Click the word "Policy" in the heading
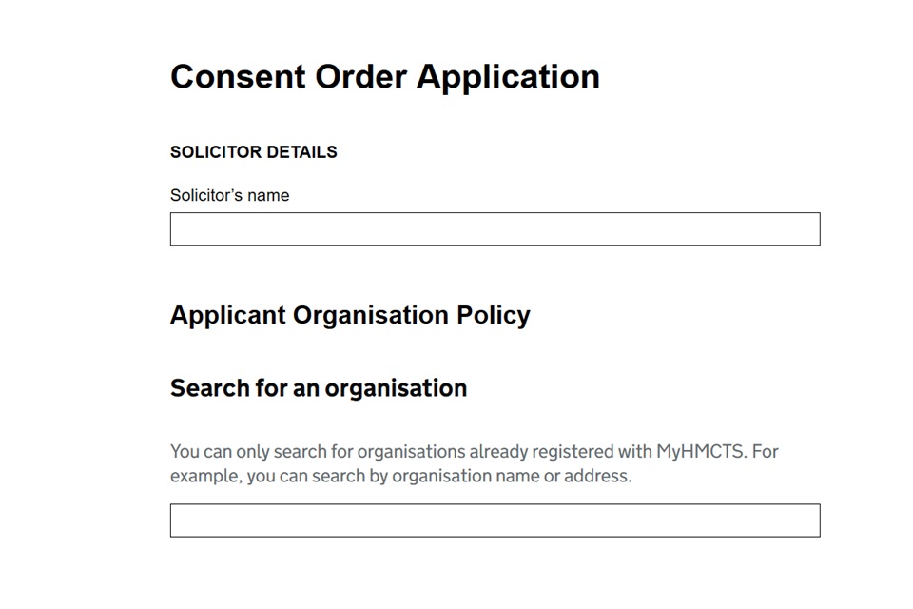 (494, 316)
